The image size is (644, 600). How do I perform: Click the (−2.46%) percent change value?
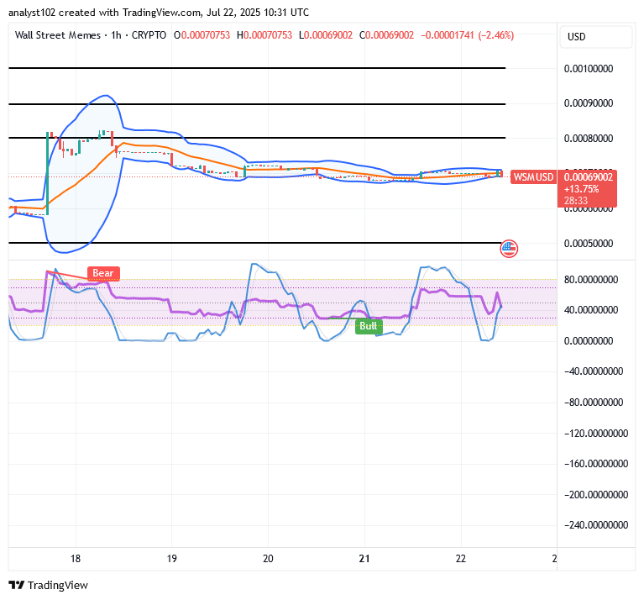(496, 35)
